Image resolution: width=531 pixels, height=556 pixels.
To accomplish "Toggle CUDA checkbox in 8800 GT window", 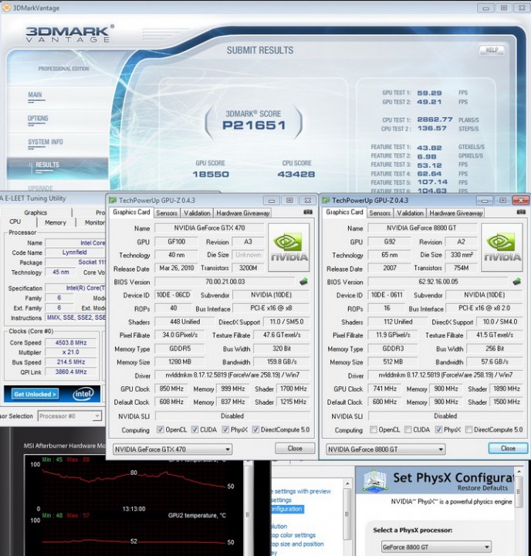I will 408,429.
